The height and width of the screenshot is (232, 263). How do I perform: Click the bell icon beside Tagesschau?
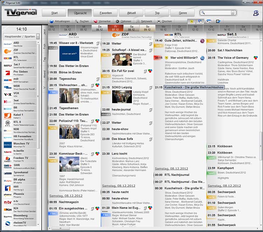point(98,79)
